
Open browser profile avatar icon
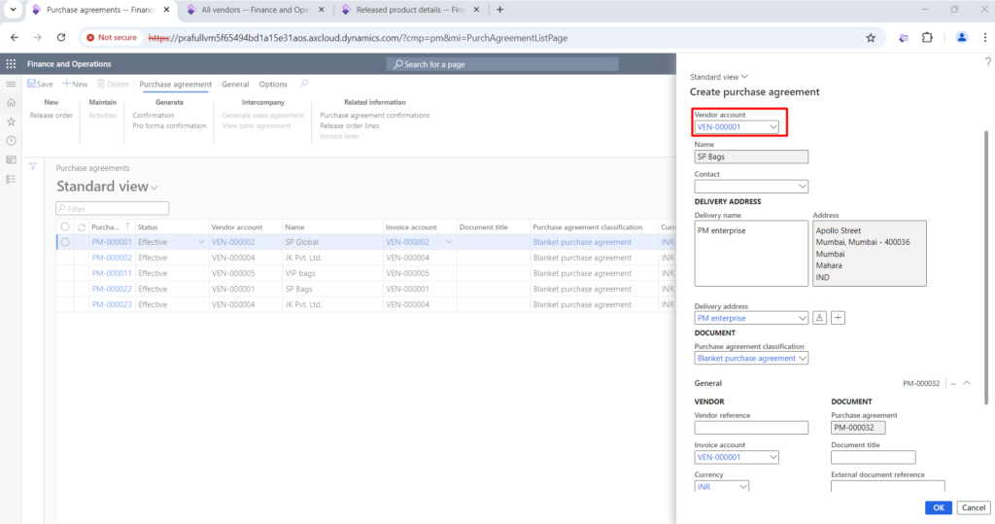click(x=961, y=38)
